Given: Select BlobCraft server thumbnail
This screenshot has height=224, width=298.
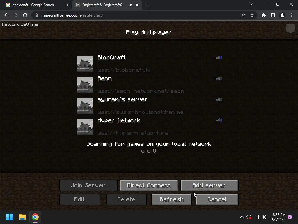Looking at the screenshot, I should click(x=85, y=64).
